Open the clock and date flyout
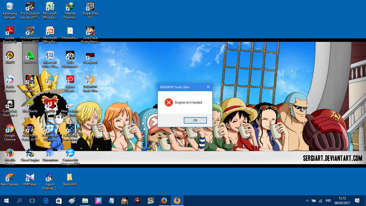 (x=342, y=201)
